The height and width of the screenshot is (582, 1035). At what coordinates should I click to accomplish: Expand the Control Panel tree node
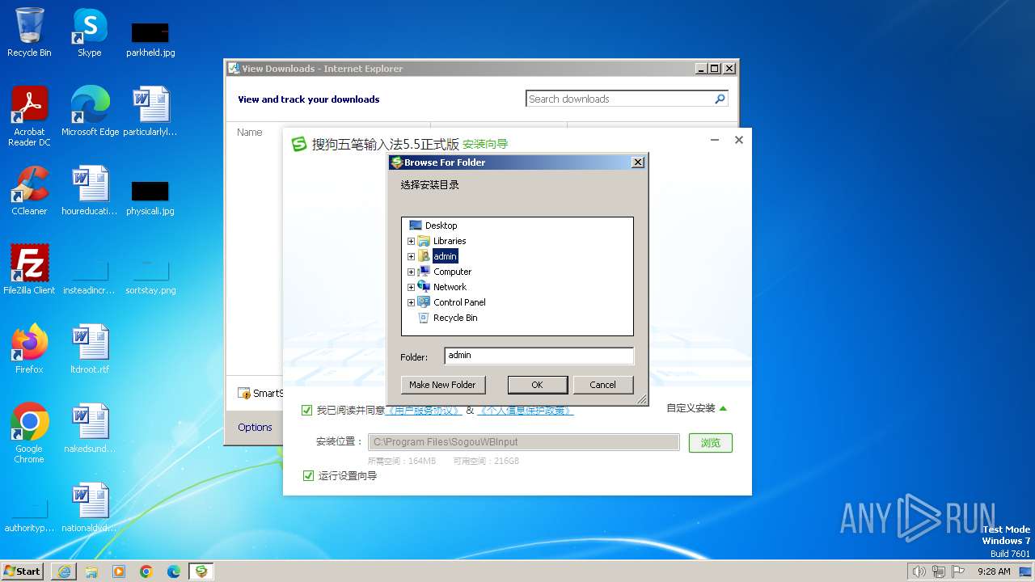(411, 302)
